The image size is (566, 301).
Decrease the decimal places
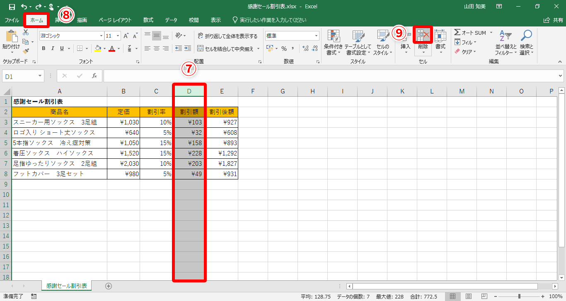(x=314, y=48)
